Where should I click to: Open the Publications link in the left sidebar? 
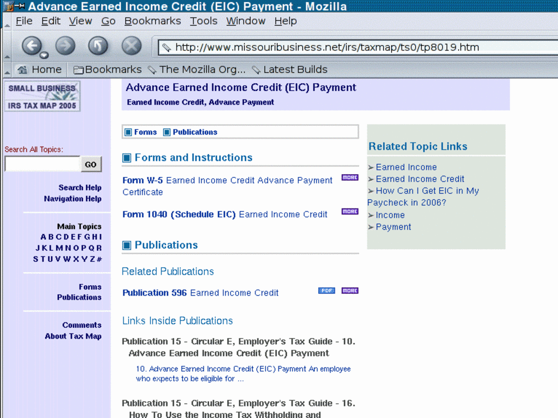coord(79,297)
